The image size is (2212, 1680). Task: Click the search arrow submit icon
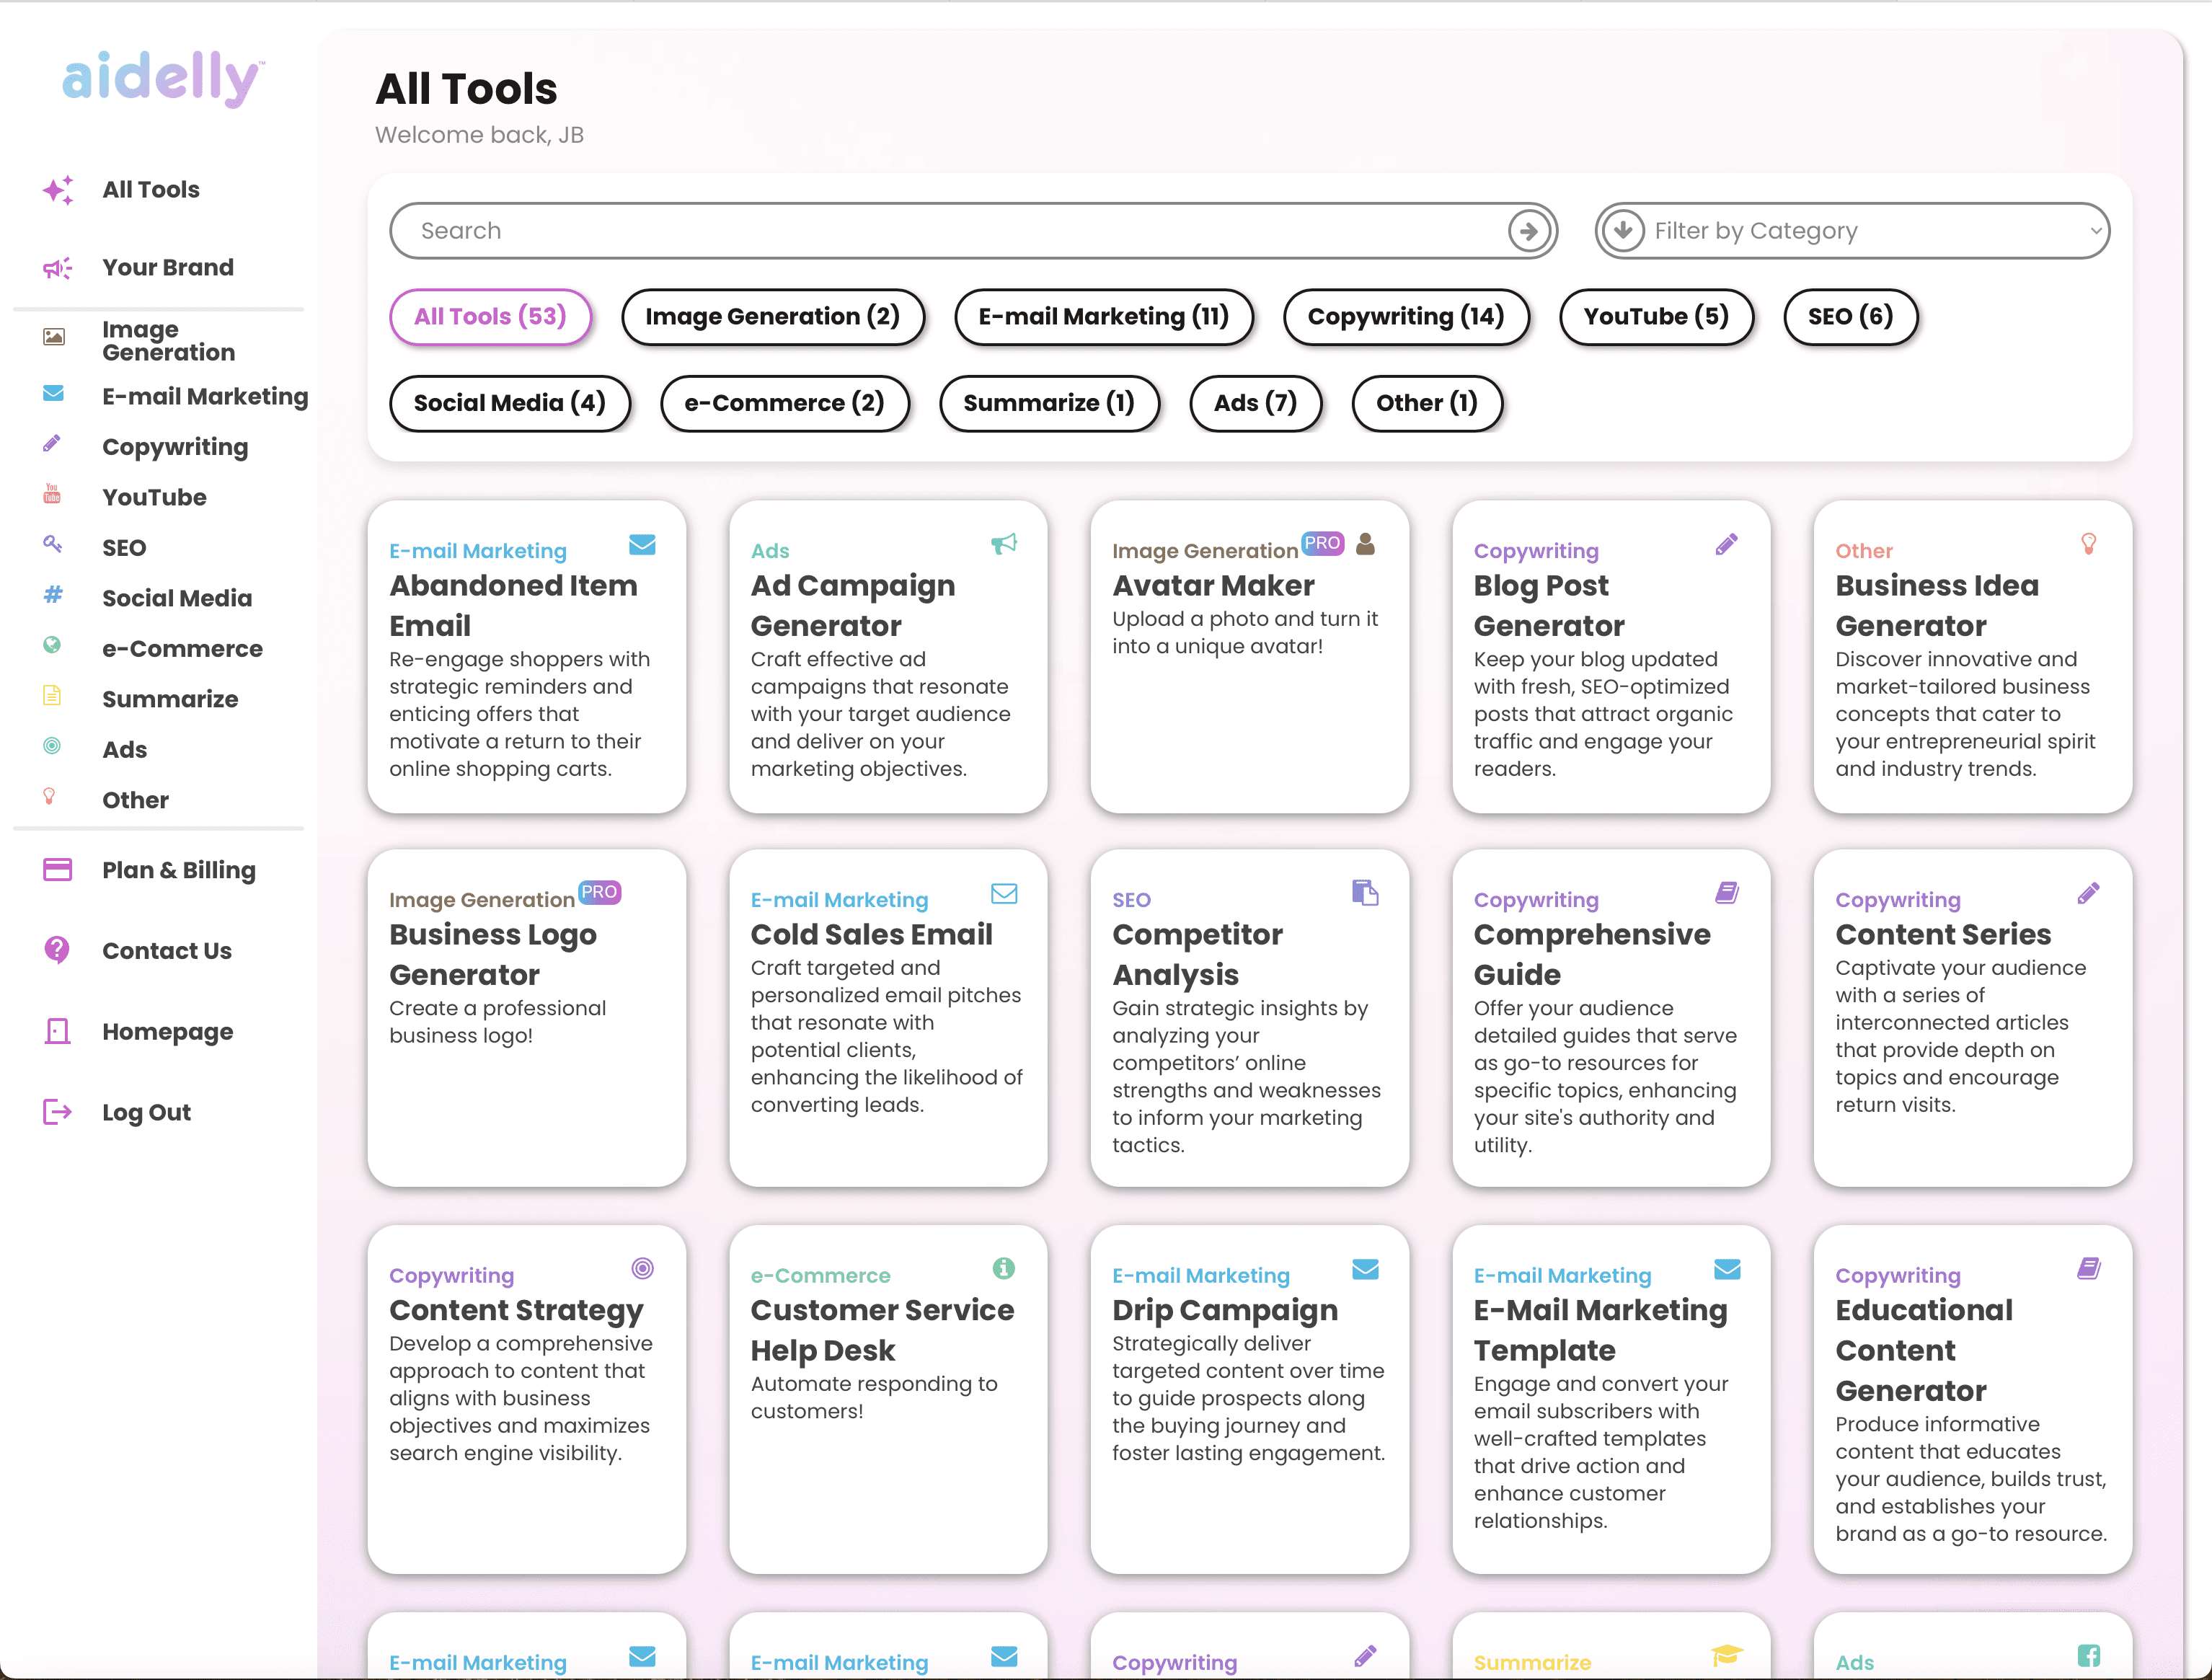pos(1529,231)
